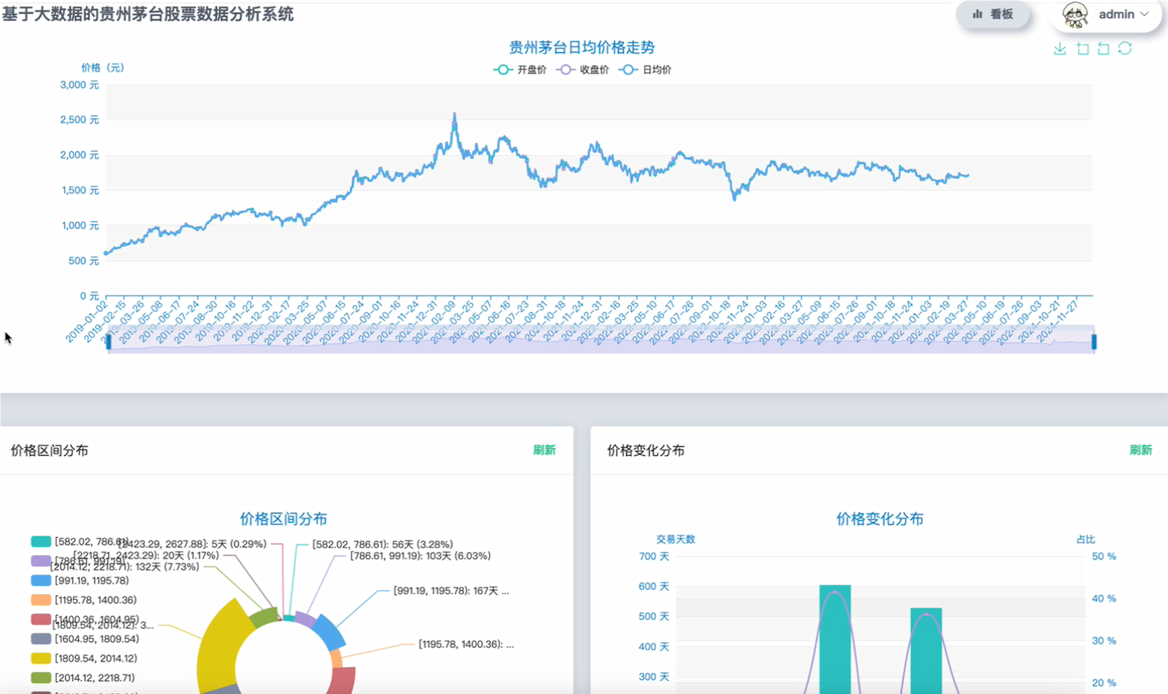Viewport: 1168px width, 694px height.
Task: Activate the area zoom tool icon
Action: tap(1083, 49)
